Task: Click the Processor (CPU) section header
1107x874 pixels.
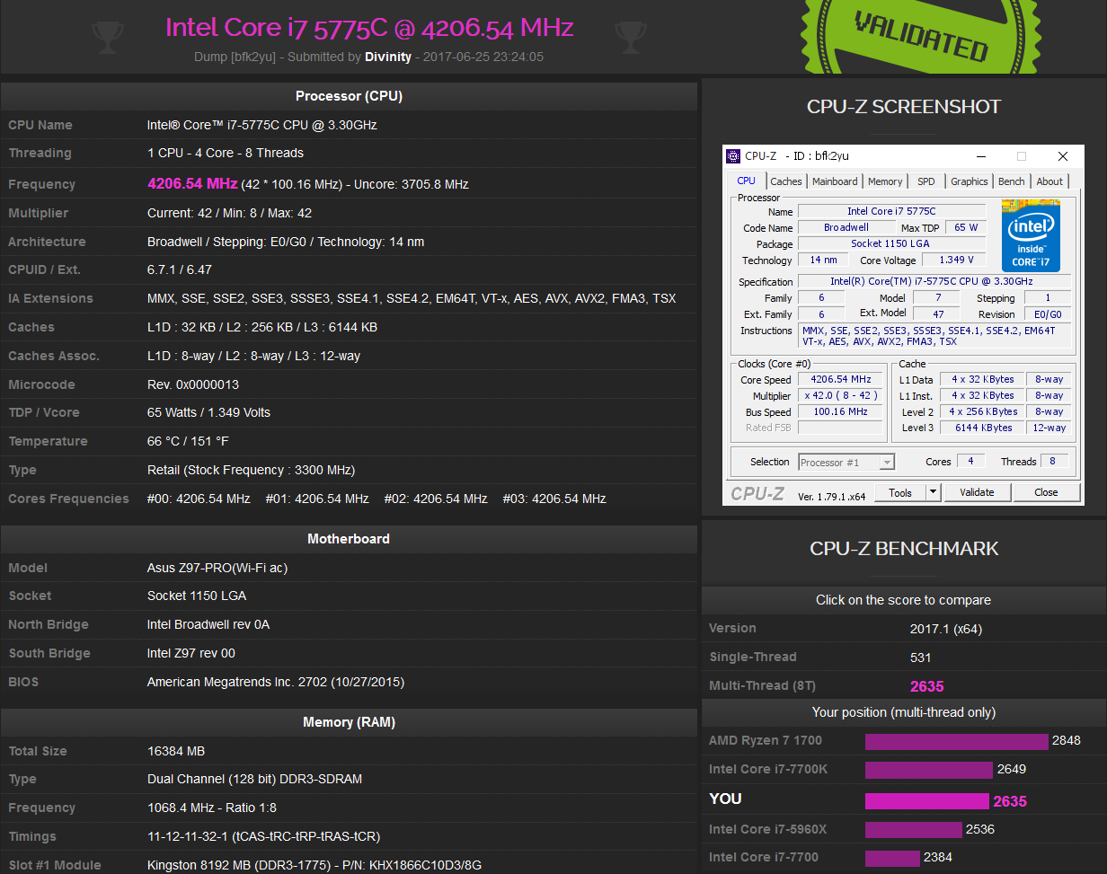Action: click(x=349, y=96)
